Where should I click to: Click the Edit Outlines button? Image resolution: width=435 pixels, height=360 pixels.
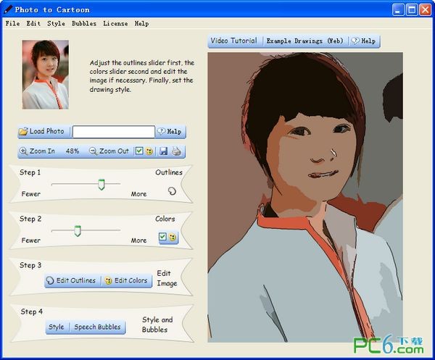point(71,280)
